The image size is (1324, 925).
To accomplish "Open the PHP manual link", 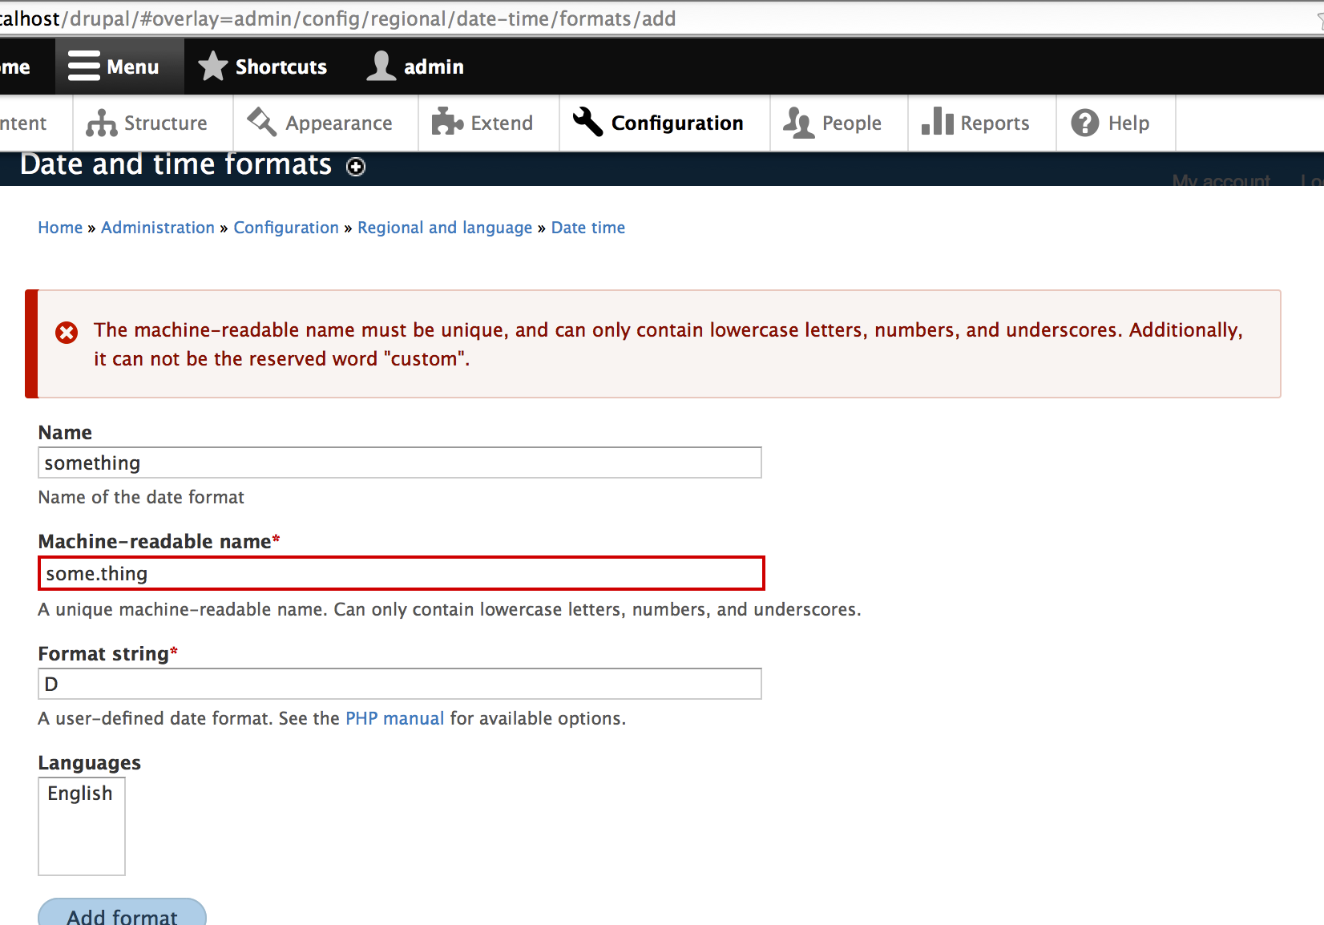I will [394, 718].
